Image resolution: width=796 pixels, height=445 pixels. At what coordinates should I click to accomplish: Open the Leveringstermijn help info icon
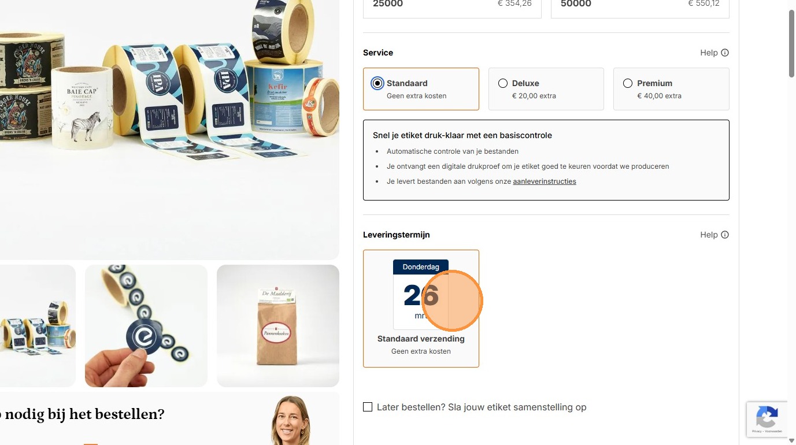click(725, 235)
